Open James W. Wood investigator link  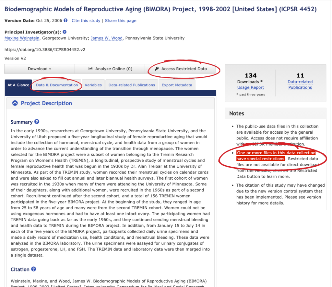[106, 38]
